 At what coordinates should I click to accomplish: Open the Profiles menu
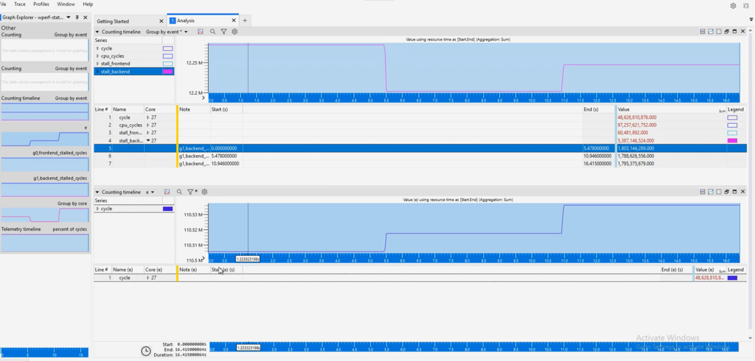point(41,4)
